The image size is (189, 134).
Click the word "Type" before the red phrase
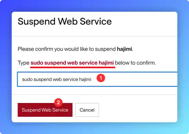[23, 63]
